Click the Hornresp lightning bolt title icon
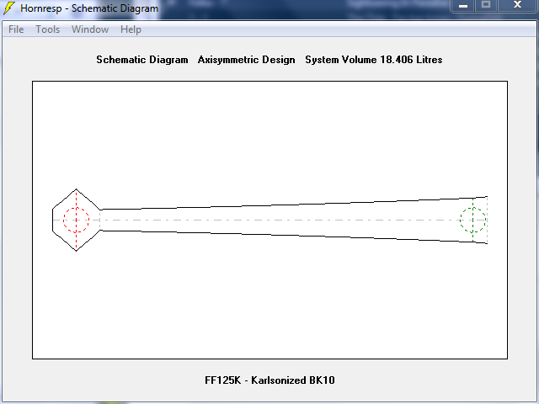Viewport: 539px width, 404px height. [9, 8]
